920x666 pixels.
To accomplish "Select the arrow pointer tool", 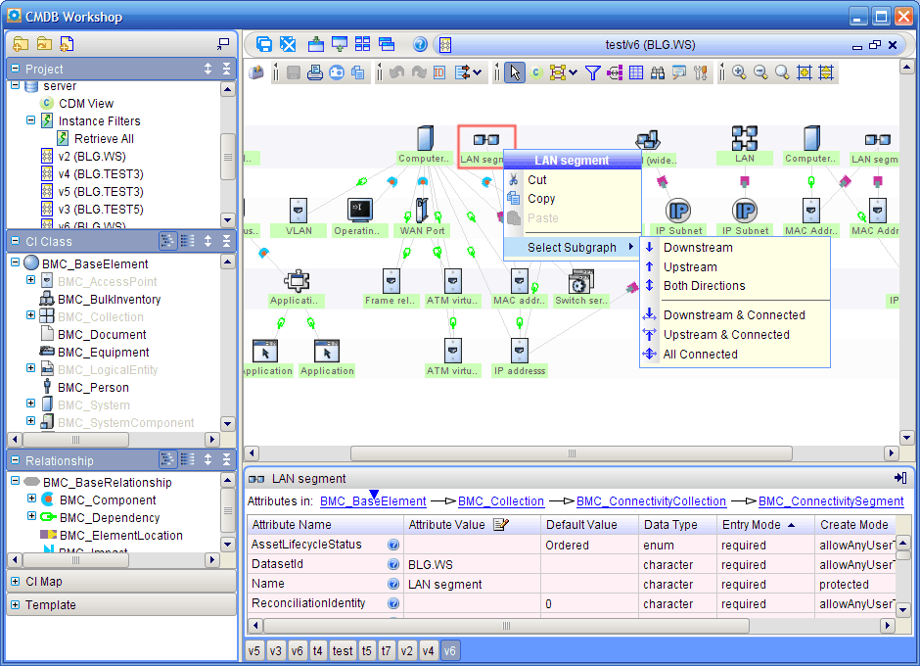I will 515,72.
